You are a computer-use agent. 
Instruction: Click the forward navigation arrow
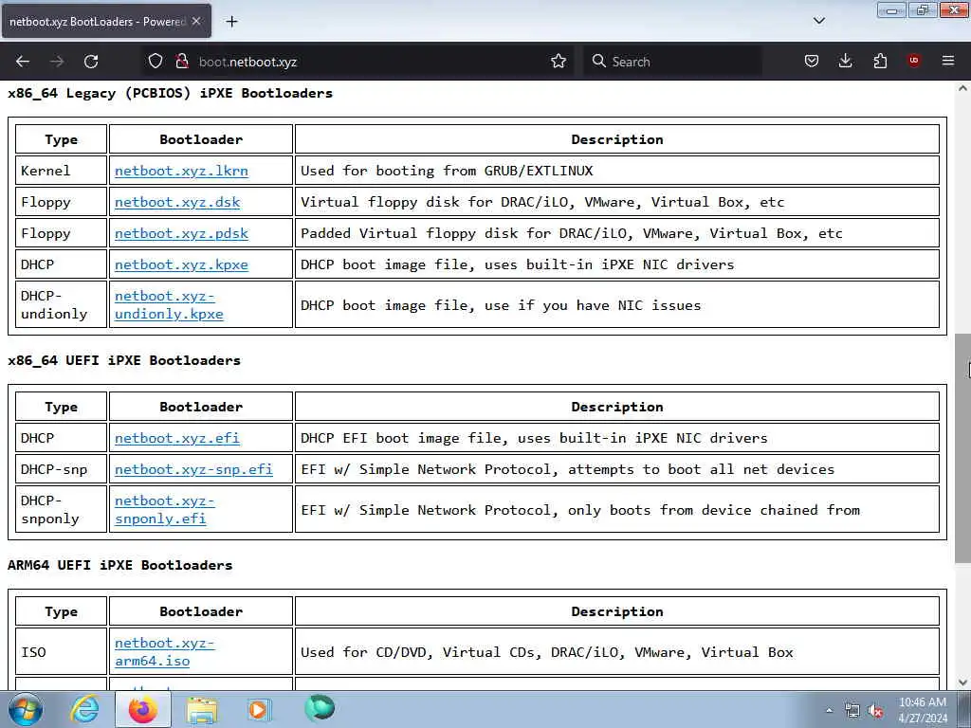point(57,62)
